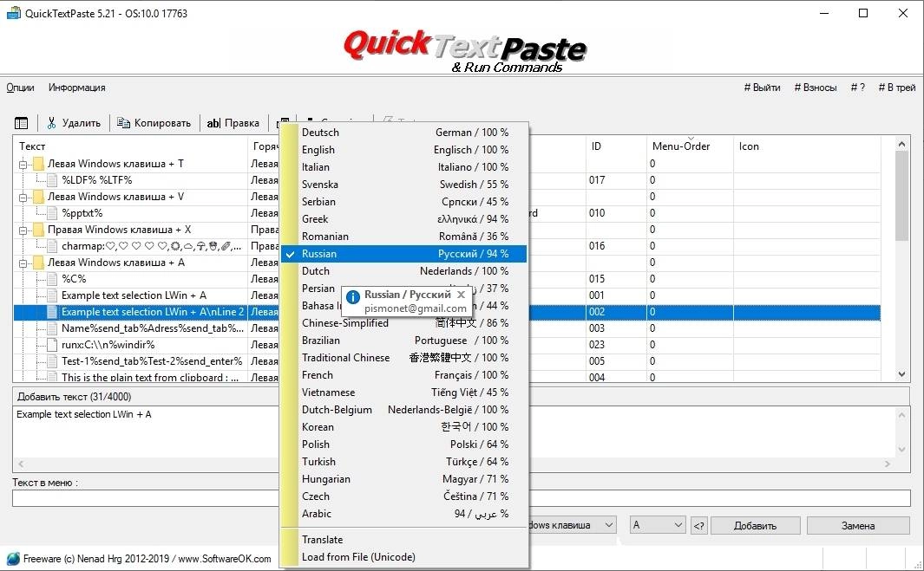Click document icon beside %C%
Screen dimensions: 924x571
click(52, 279)
